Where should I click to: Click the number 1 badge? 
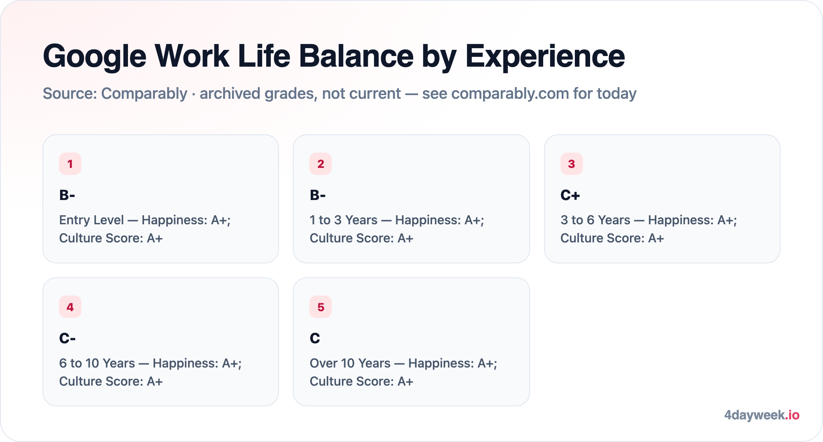pyautogui.click(x=70, y=164)
